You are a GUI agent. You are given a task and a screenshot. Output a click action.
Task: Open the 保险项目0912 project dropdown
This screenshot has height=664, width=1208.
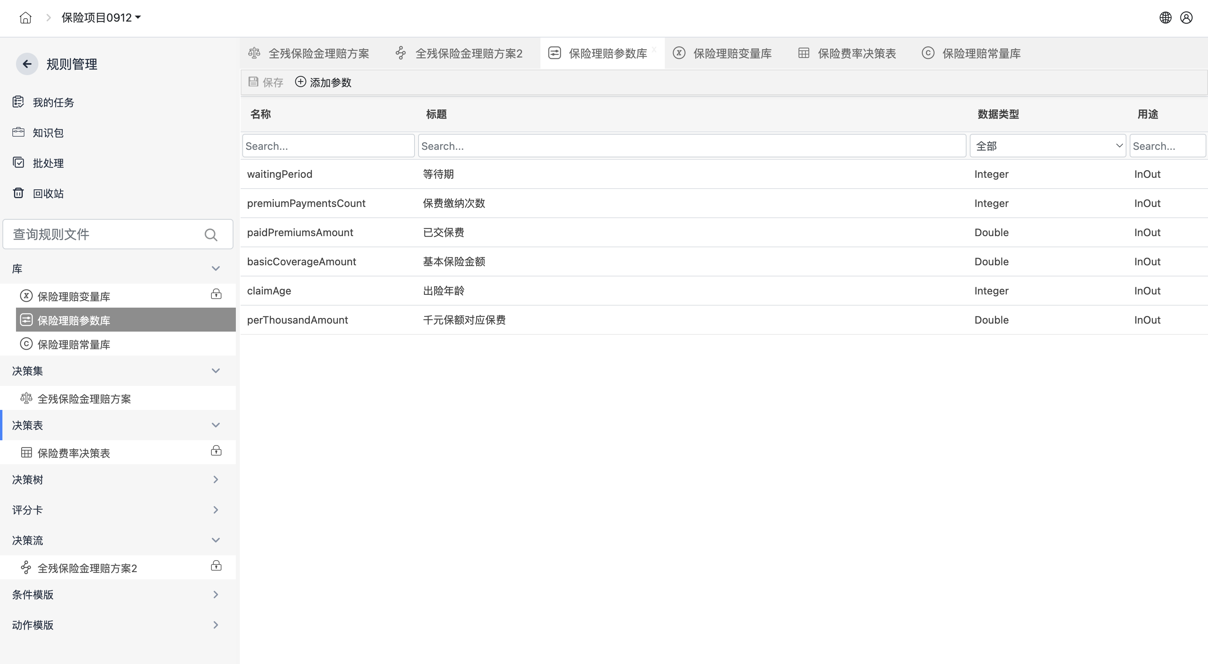[101, 18]
